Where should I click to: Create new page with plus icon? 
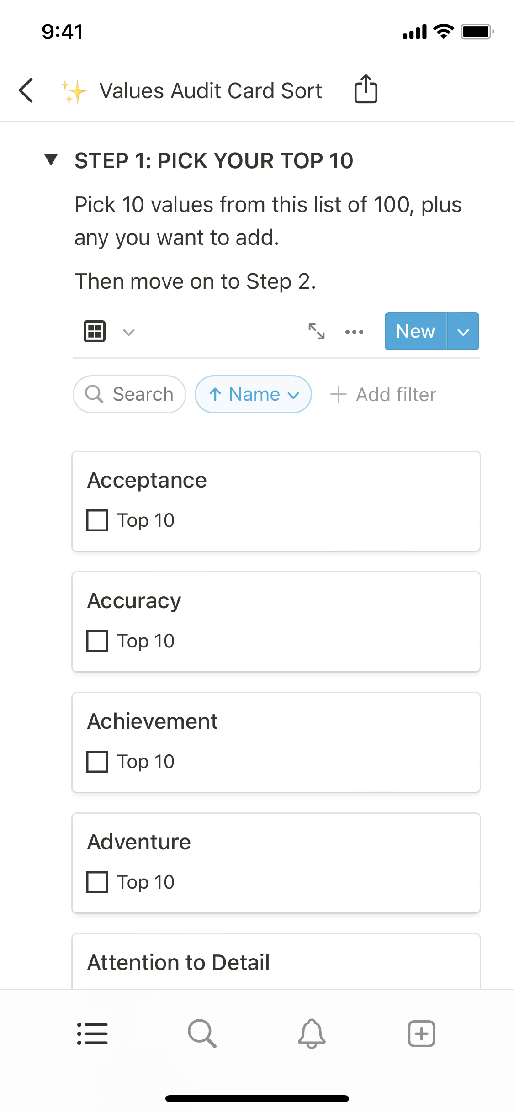[421, 1033]
